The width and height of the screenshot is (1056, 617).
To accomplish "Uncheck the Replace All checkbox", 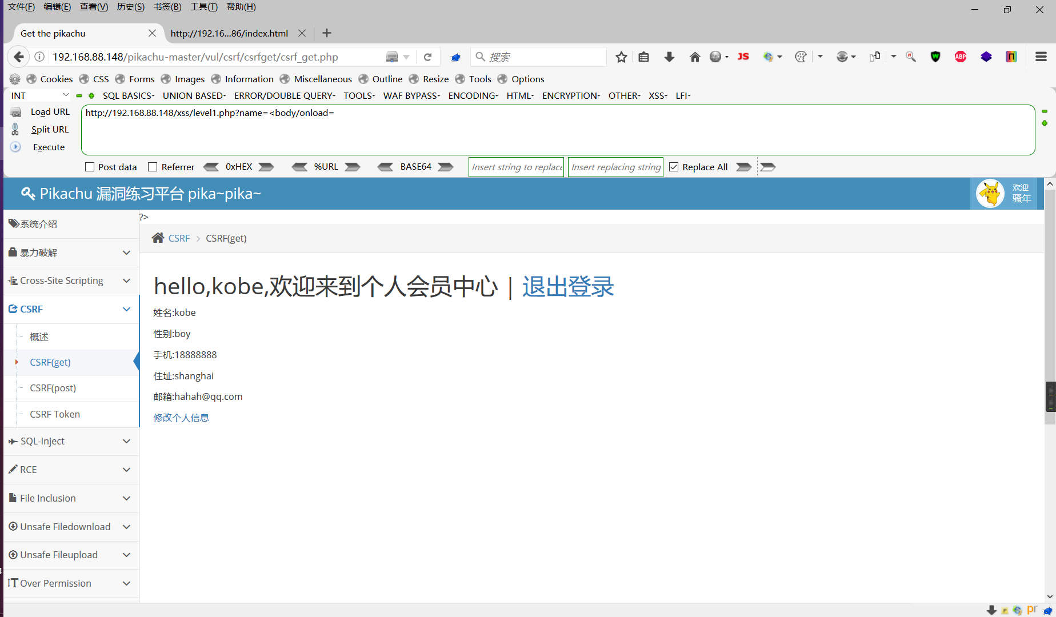I will point(674,167).
